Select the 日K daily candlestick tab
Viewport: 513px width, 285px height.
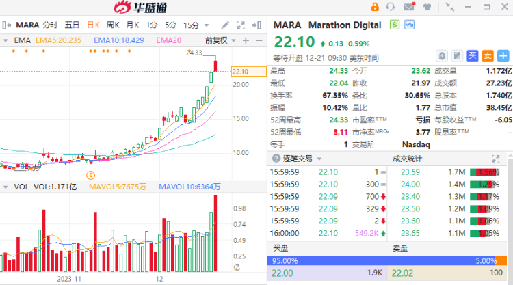(94, 25)
